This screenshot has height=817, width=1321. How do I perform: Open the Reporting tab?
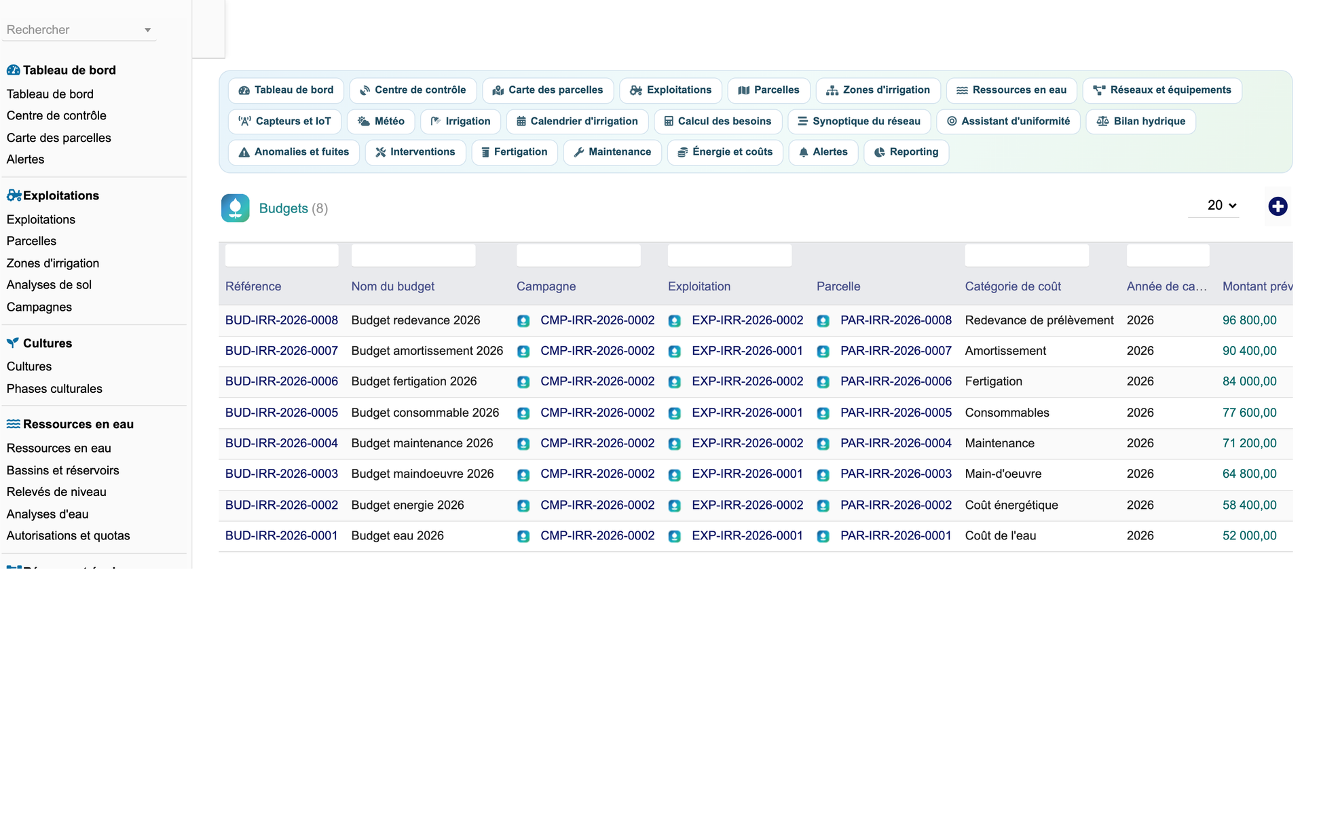(906, 152)
